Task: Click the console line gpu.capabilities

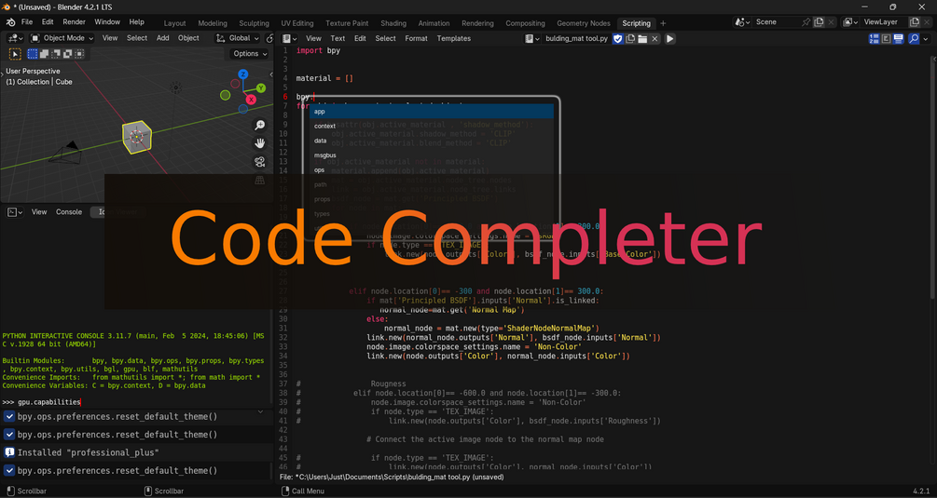Action: [x=49, y=402]
